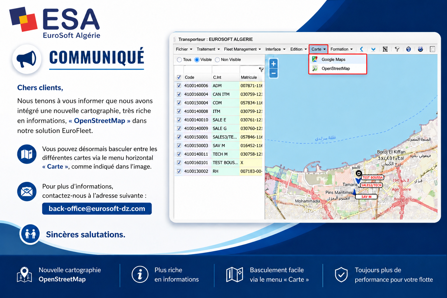447x298 pixels.
Task: Open the Edition dropdown menu
Action: 299,49
